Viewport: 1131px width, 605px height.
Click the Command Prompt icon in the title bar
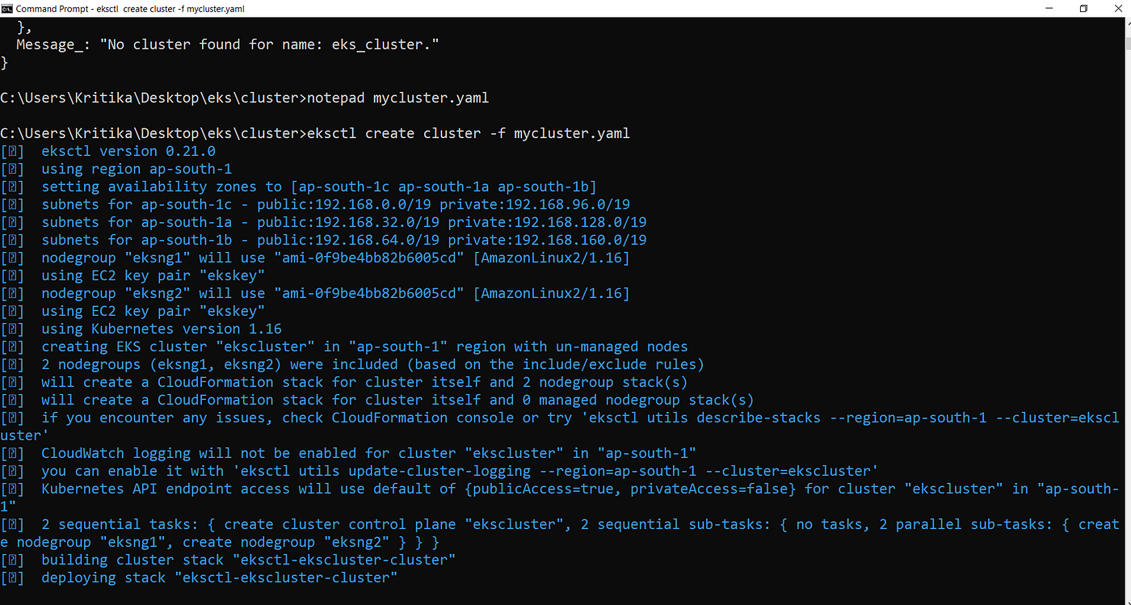click(x=9, y=8)
